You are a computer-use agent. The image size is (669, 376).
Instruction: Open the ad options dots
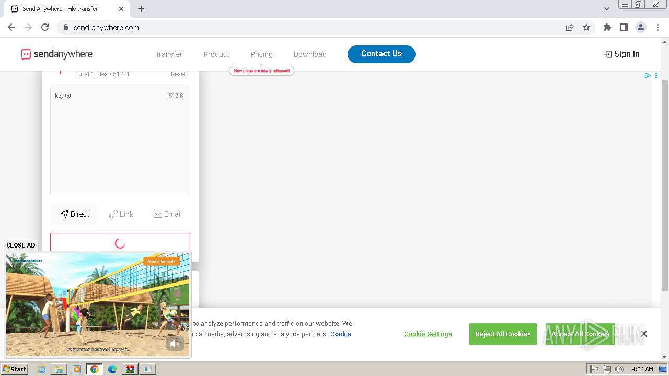pos(656,76)
